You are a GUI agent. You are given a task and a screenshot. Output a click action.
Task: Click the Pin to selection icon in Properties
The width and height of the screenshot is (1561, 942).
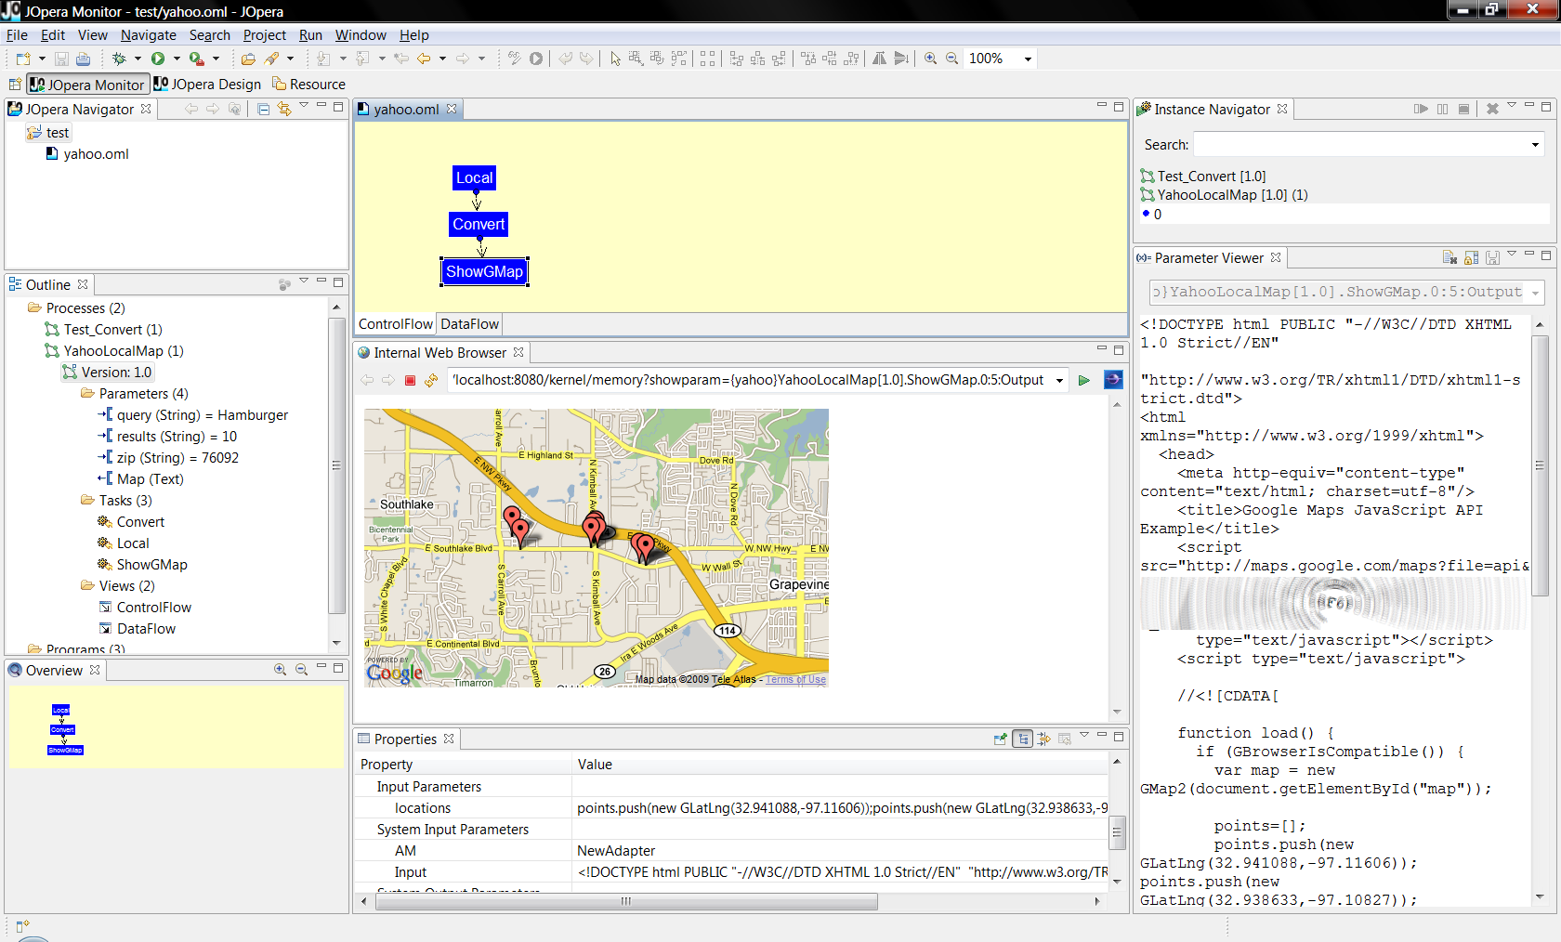click(1001, 739)
